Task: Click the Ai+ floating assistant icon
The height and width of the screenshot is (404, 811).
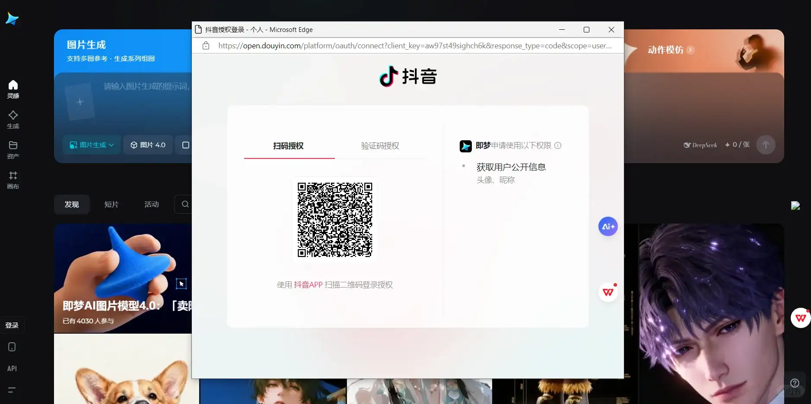Action: (x=607, y=226)
